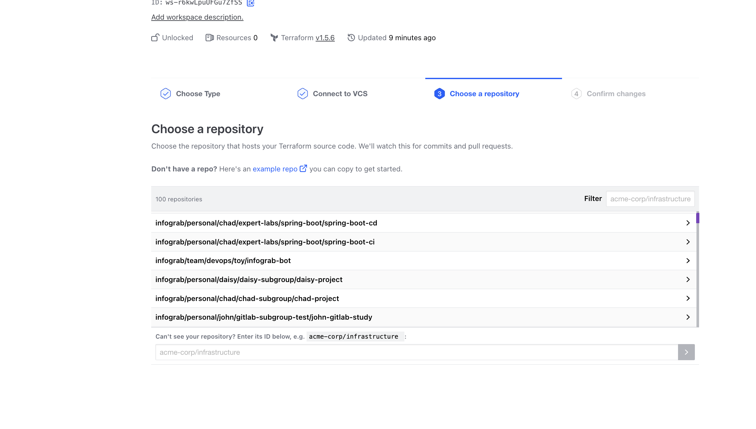Screen dimensions: 756x429
Task: Open the Confirm changes step
Action: 616,94
